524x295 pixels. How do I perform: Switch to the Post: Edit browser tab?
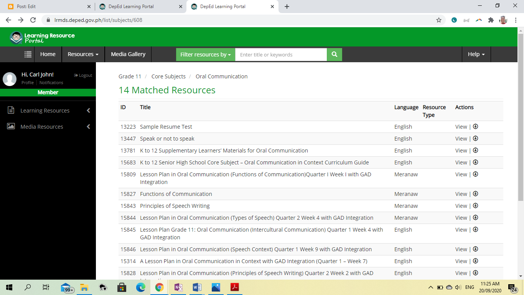46,6
